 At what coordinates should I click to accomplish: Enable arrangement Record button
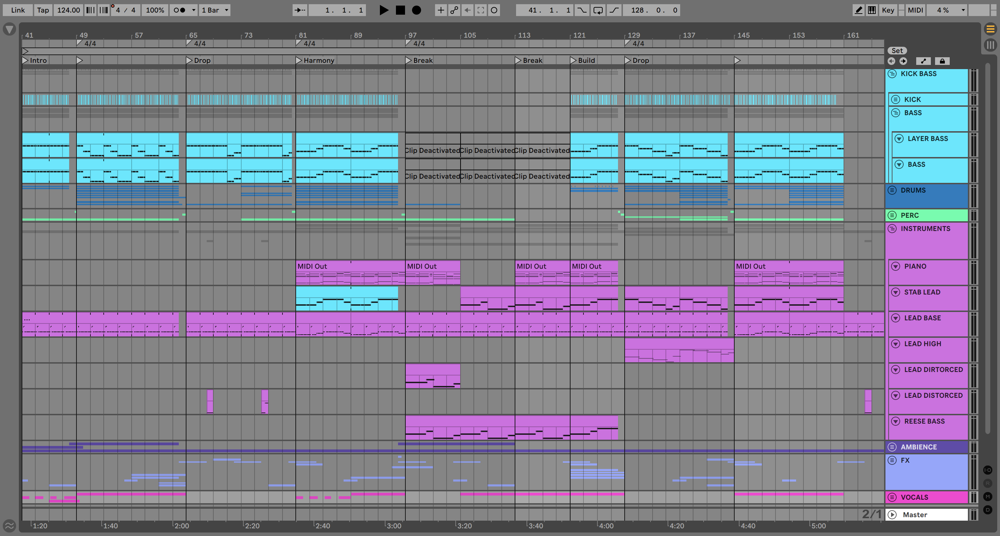point(417,10)
